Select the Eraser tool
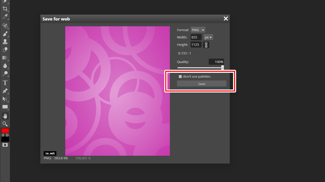The image size is (325, 182). pyautogui.click(x=5, y=50)
